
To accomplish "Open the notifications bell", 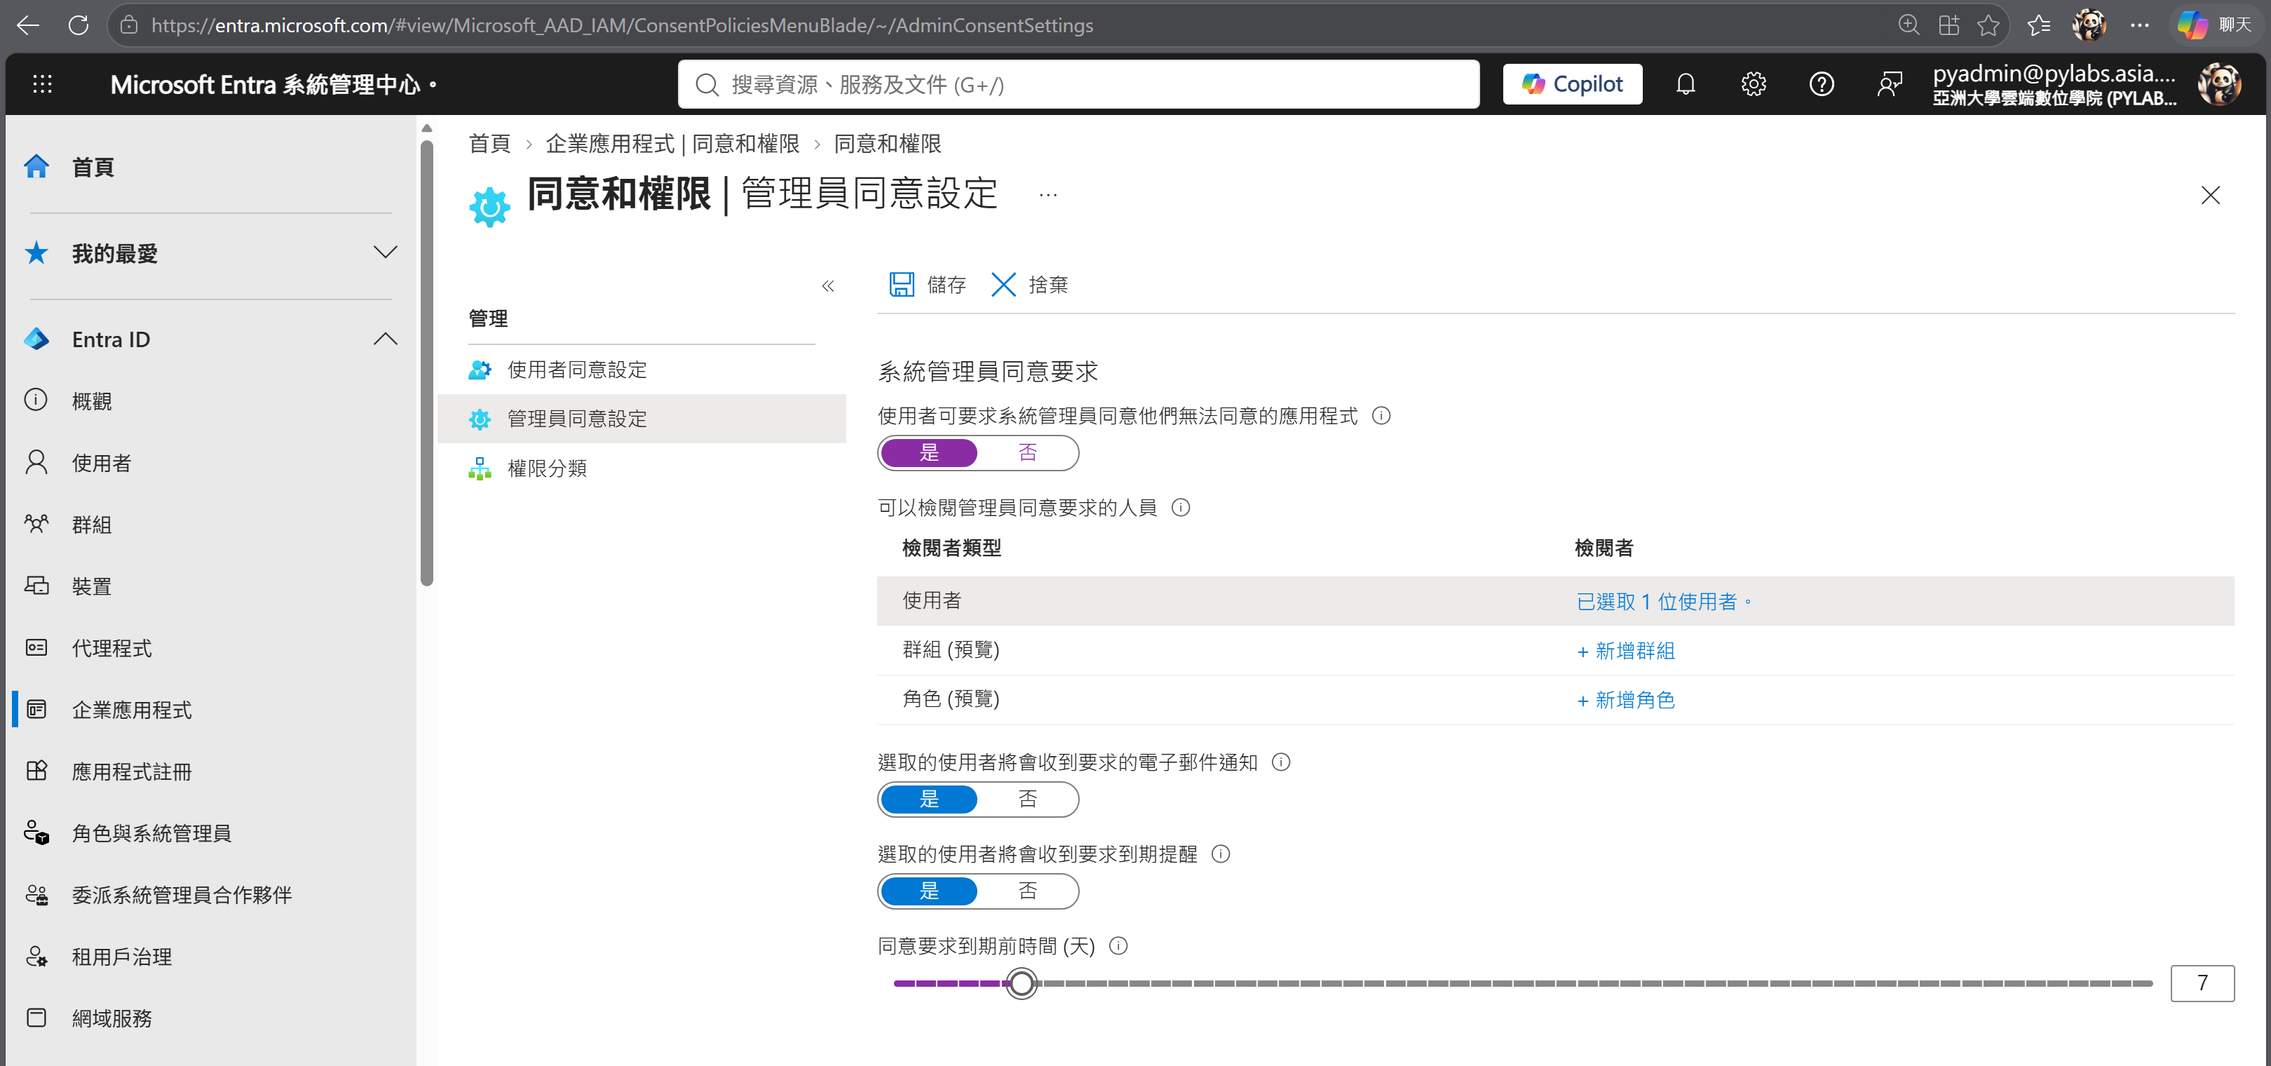I will click(x=1685, y=85).
